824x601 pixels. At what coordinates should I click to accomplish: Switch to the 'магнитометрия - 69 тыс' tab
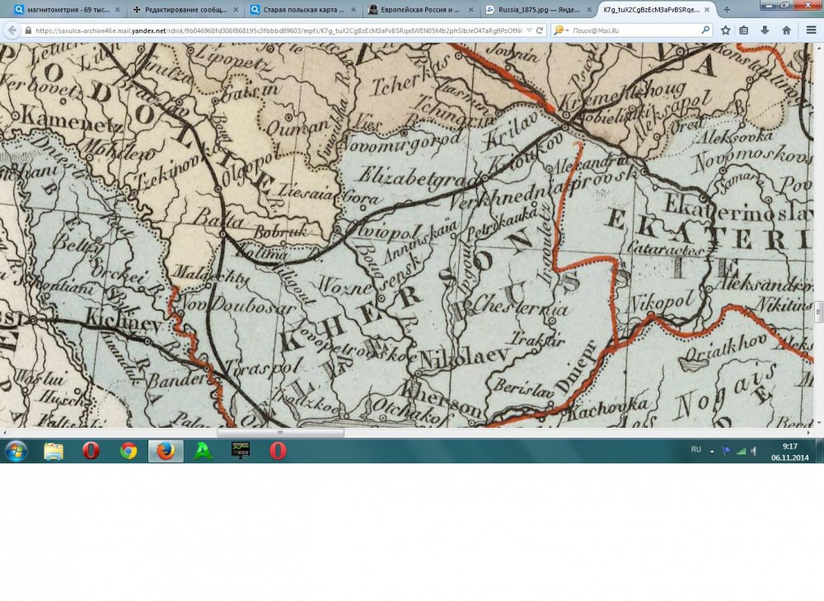[x=68, y=9]
